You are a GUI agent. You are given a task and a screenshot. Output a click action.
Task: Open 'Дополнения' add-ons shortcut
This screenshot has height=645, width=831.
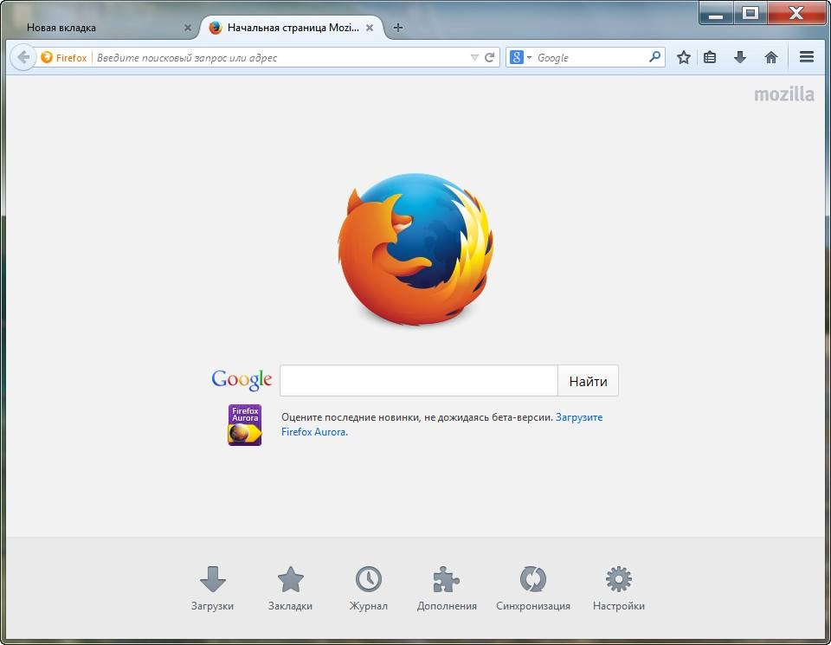[x=447, y=588]
